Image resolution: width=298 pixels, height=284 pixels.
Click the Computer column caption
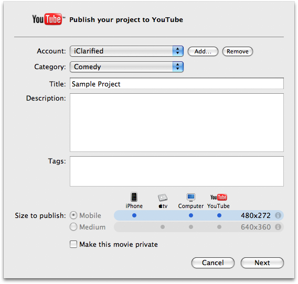(x=191, y=206)
